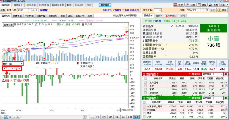Open the 免費 free button with red icon
Screen dimensions: 229x120
pyautogui.click(x=179, y=5)
